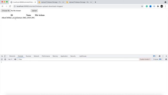Open site information icon in address bar
The image size is (168, 95).
click(x=15, y=6)
